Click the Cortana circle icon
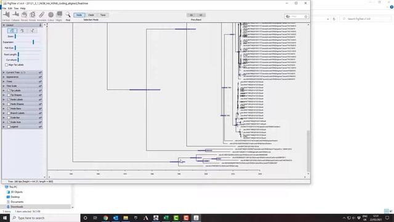 click(85, 218)
